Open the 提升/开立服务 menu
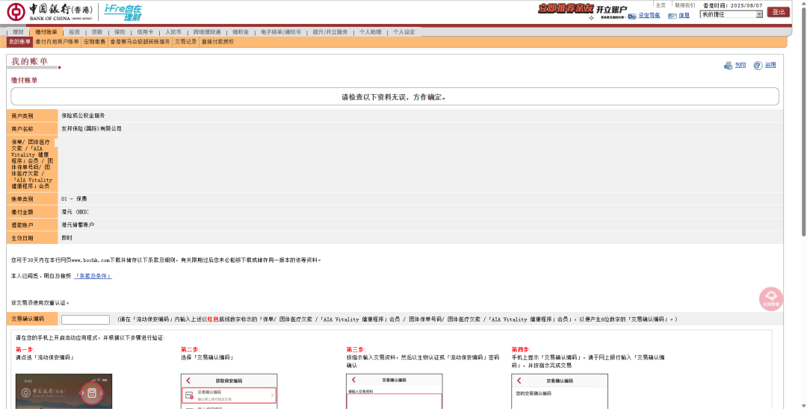Image resolution: width=807 pixels, height=409 pixels. click(330, 32)
